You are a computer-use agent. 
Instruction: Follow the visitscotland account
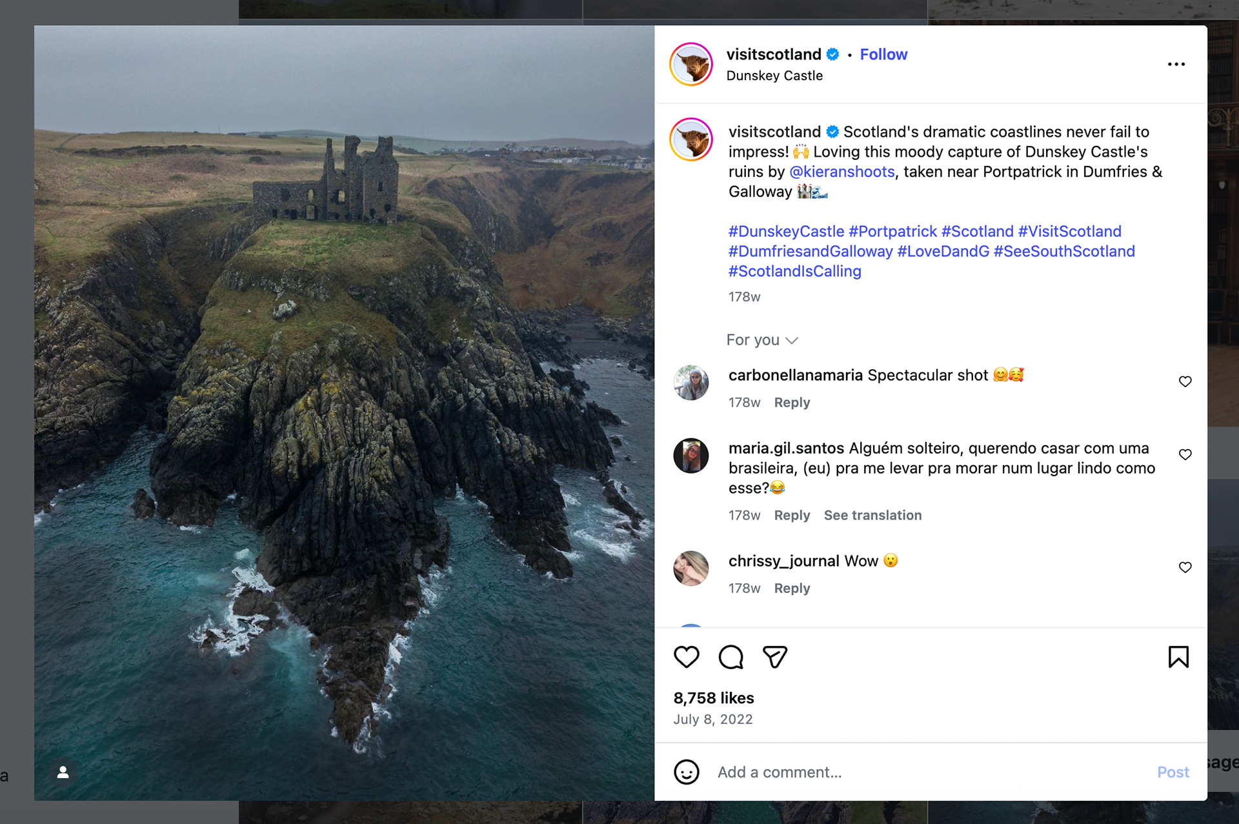coord(883,54)
